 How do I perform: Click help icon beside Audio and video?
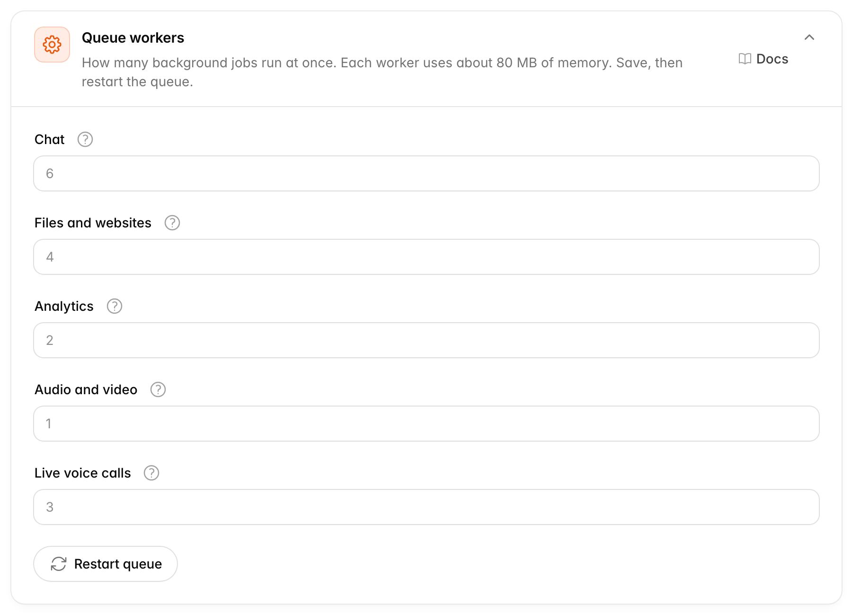(158, 389)
